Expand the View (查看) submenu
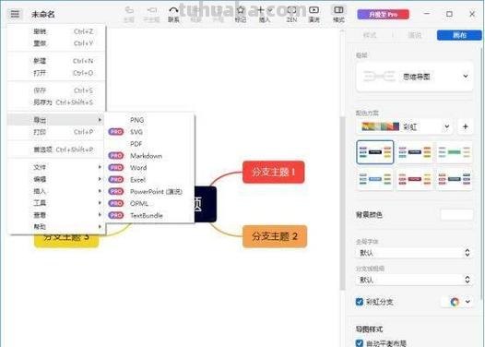Viewport: 485px width, 347px height. pyautogui.click(x=56, y=215)
